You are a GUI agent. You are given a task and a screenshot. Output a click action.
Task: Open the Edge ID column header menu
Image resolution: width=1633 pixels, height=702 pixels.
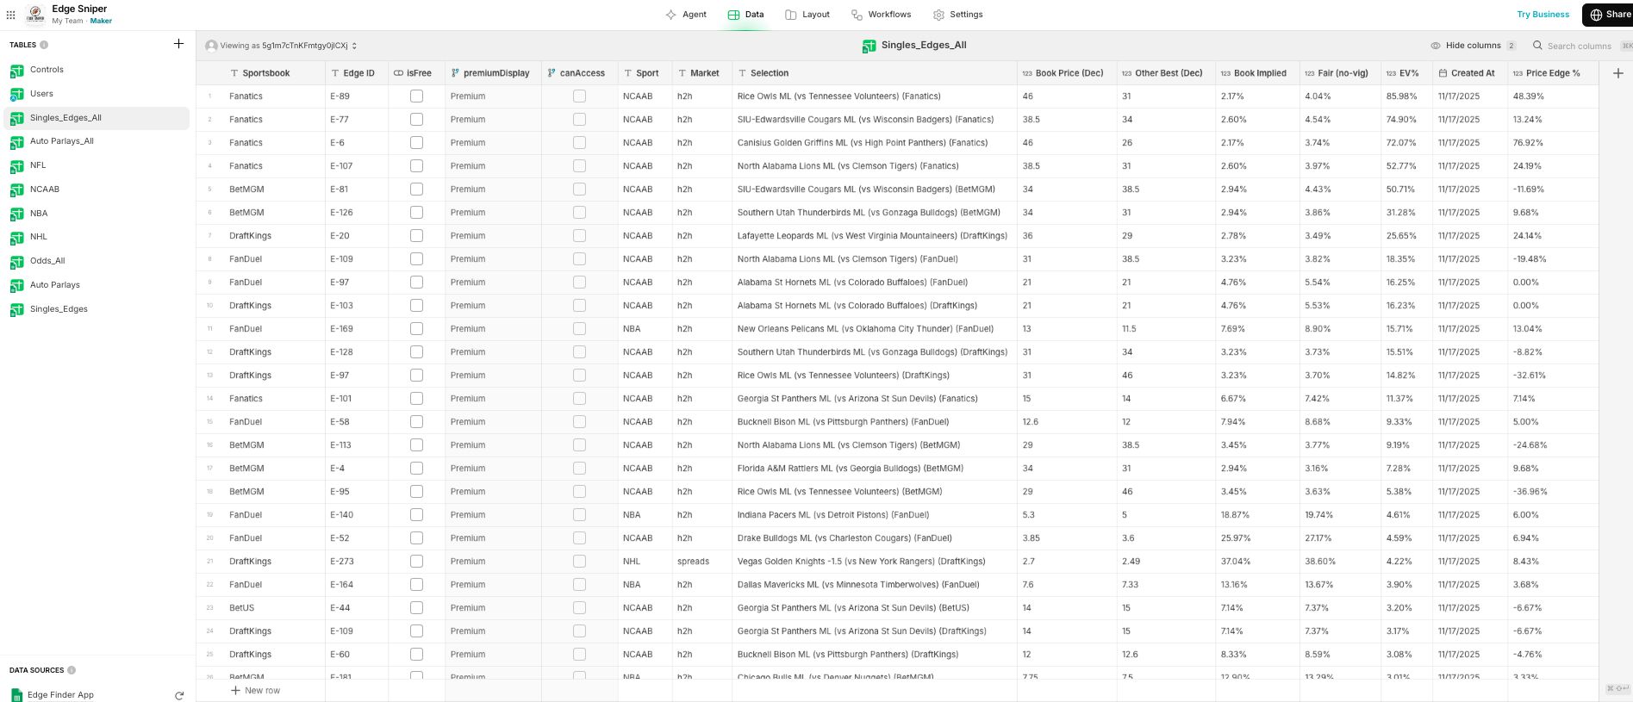[357, 73]
